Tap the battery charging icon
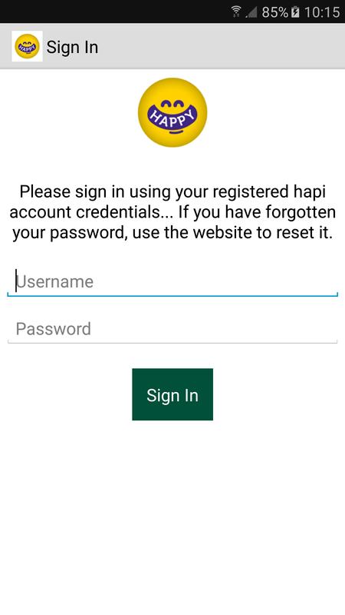 click(x=296, y=12)
